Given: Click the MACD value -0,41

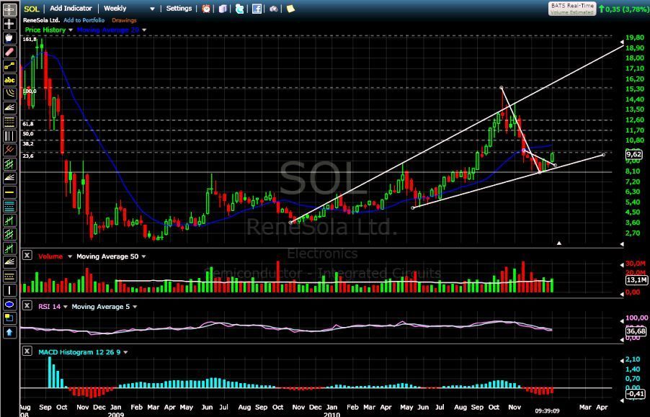Looking at the screenshot, I should pyautogui.click(x=636, y=394).
